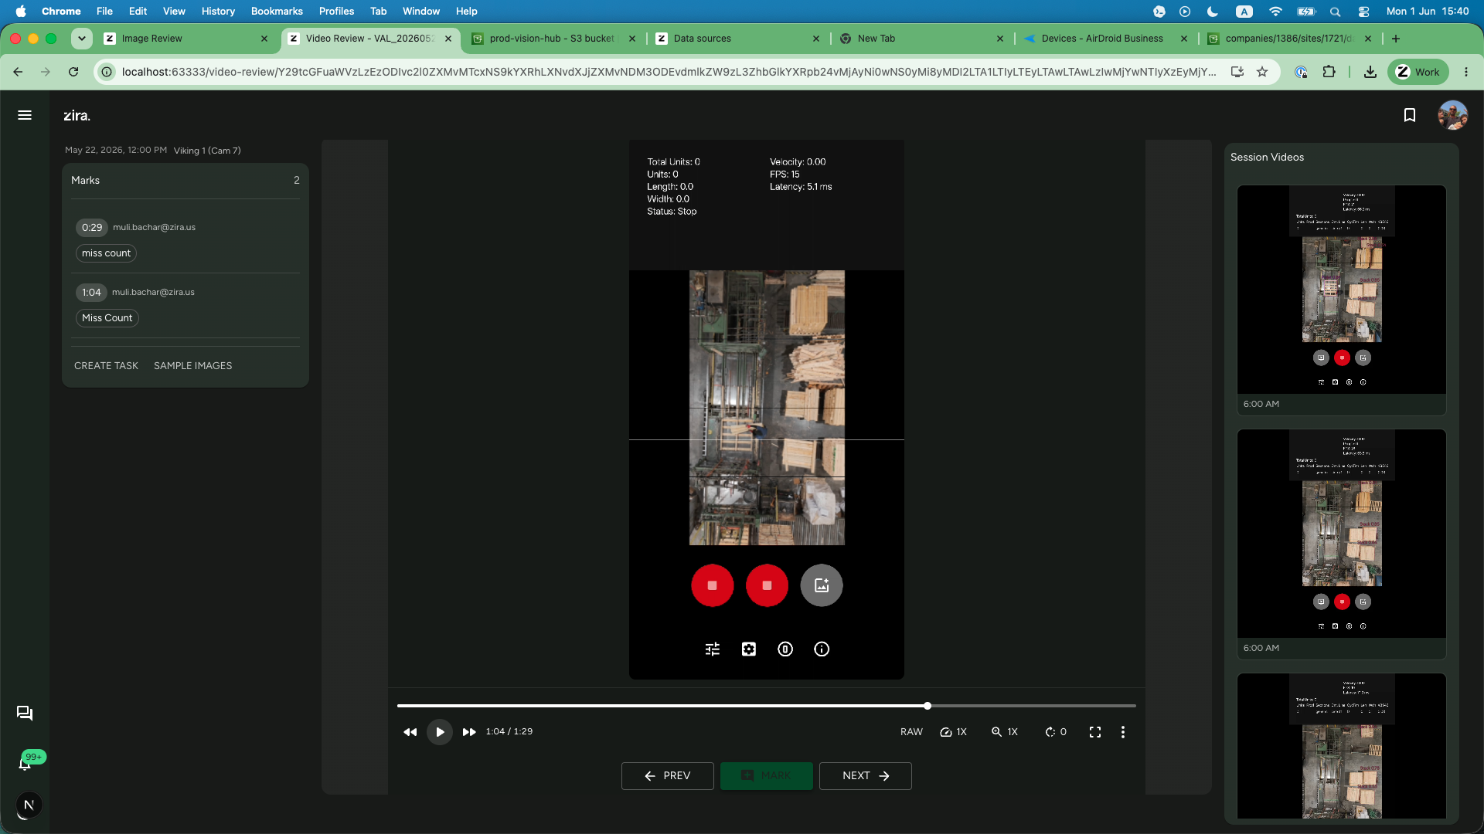
Task: Rewind the video playback
Action: 410,732
